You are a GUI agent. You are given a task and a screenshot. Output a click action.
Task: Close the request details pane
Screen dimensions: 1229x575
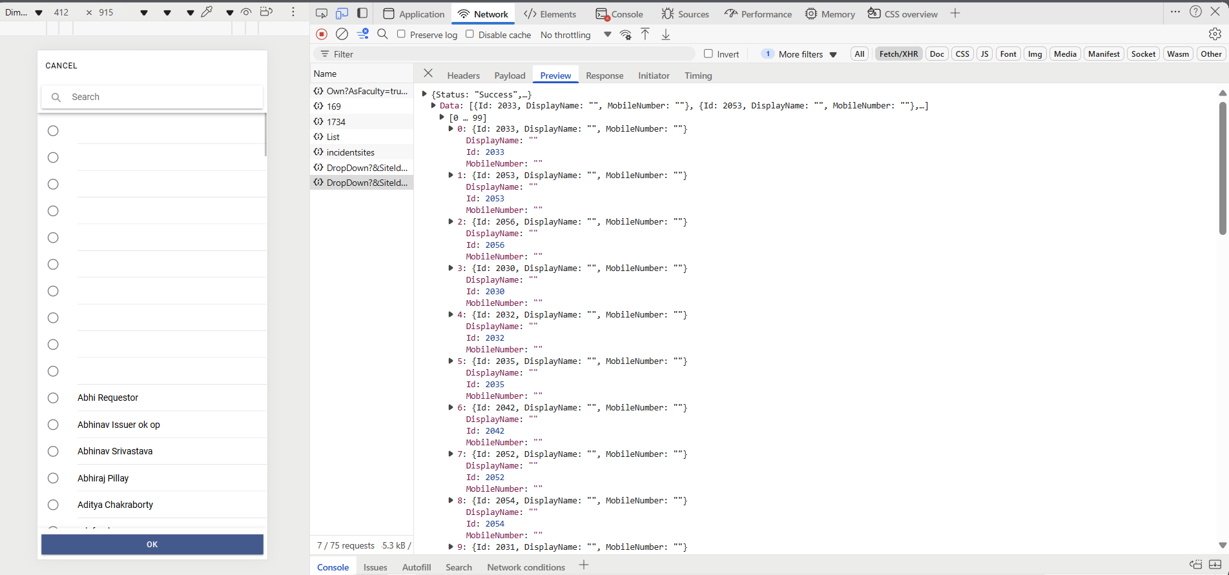pos(428,74)
